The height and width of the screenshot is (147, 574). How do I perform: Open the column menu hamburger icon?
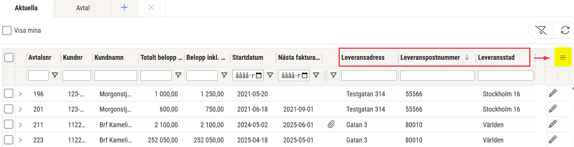[563, 58]
